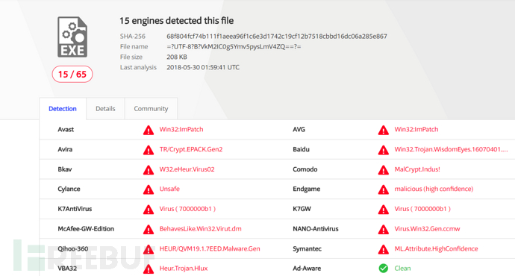Click the Endgame malicious high confidence result

434,189
